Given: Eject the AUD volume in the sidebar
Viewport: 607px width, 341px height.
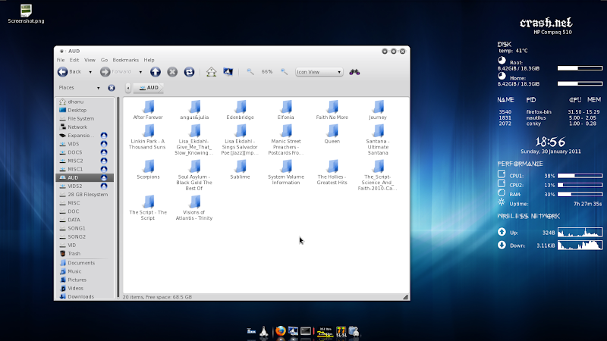Looking at the screenshot, I should (x=104, y=178).
